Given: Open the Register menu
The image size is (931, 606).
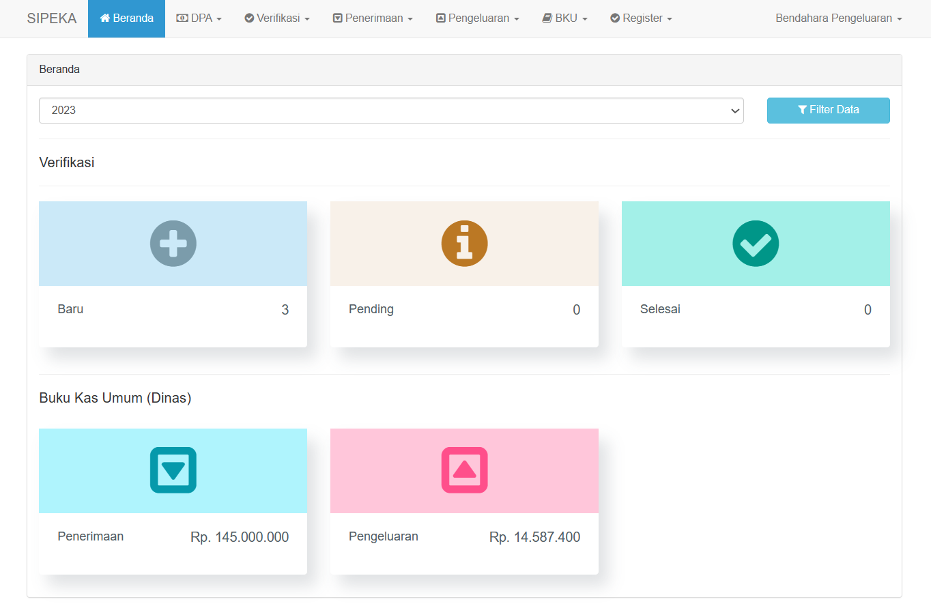Looking at the screenshot, I should click(641, 18).
